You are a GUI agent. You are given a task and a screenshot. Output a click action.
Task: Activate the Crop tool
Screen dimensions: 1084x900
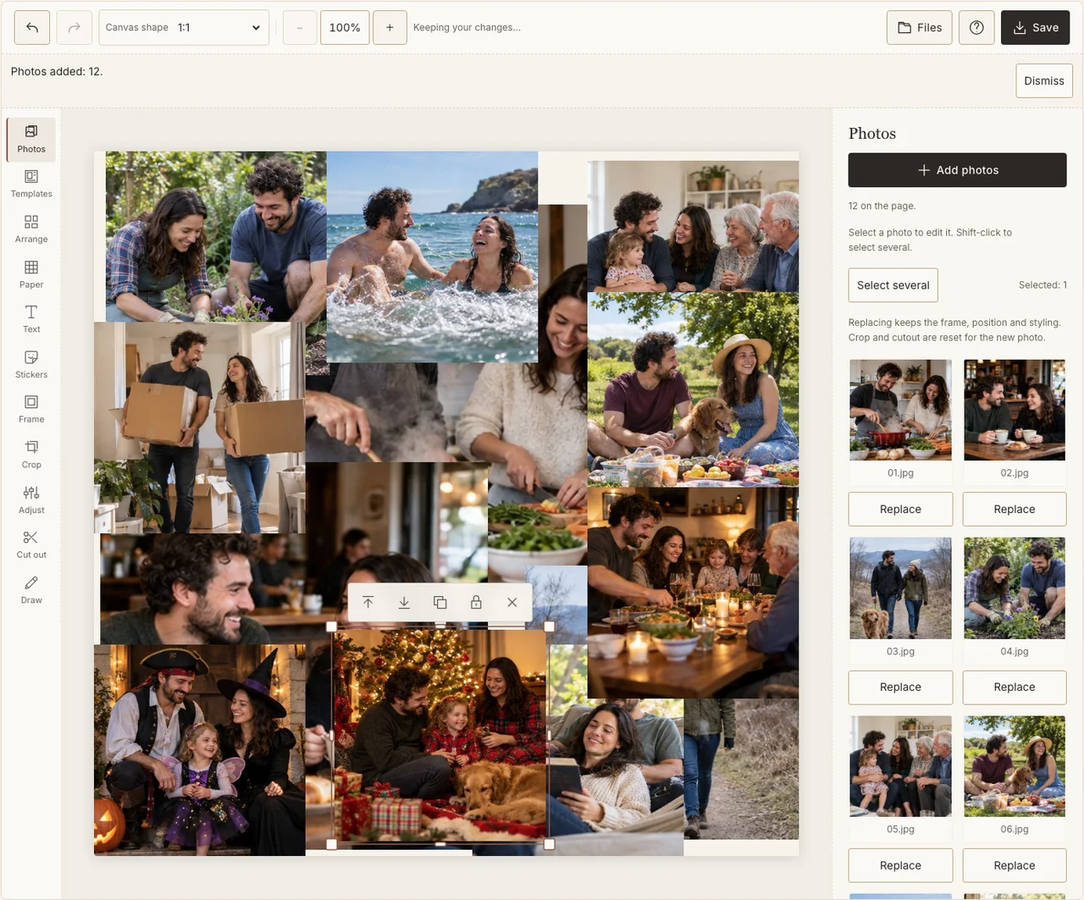tap(31, 456)
